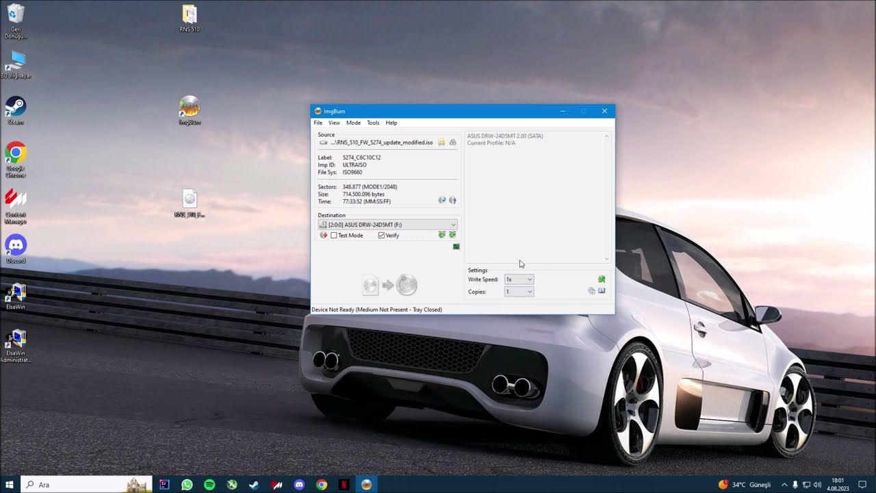Viewport: 876px width, 493px height.
Task: Click the red disc icon beside Test Mode
Action: pos(324,235)
